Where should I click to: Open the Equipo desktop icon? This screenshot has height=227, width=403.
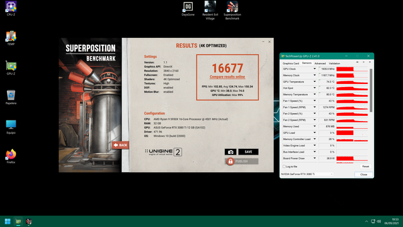[11, 127]
